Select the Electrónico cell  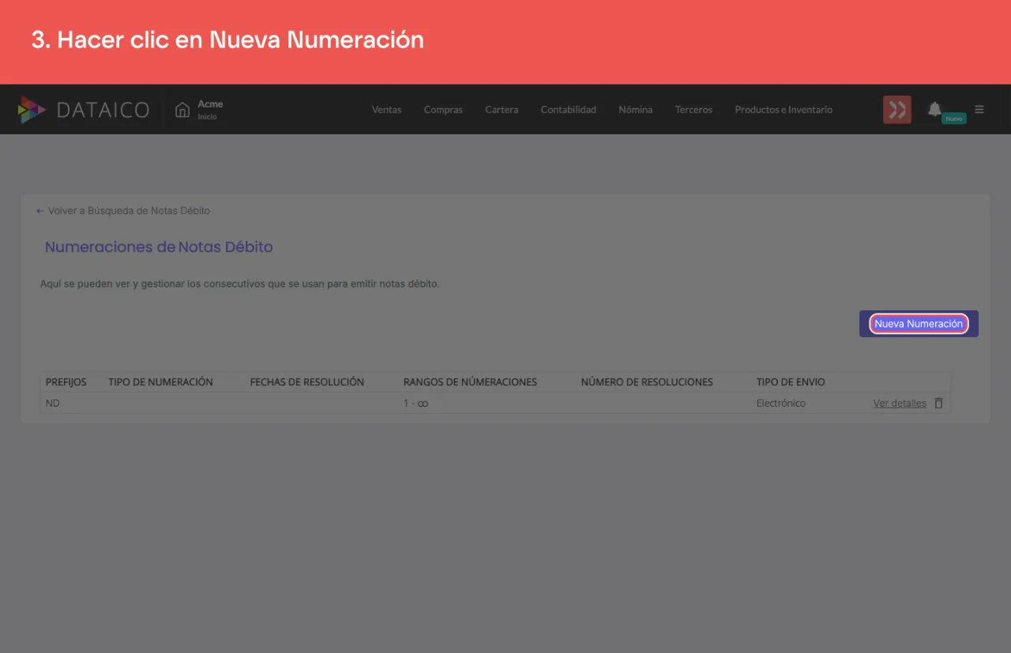click(x=781, y=403)
